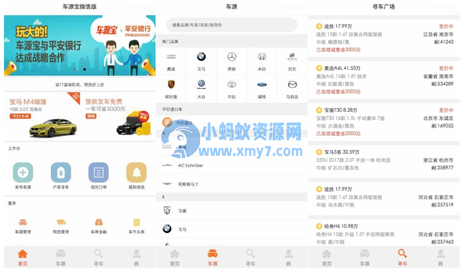Open 车商金融 service icon

pos(99,222)
